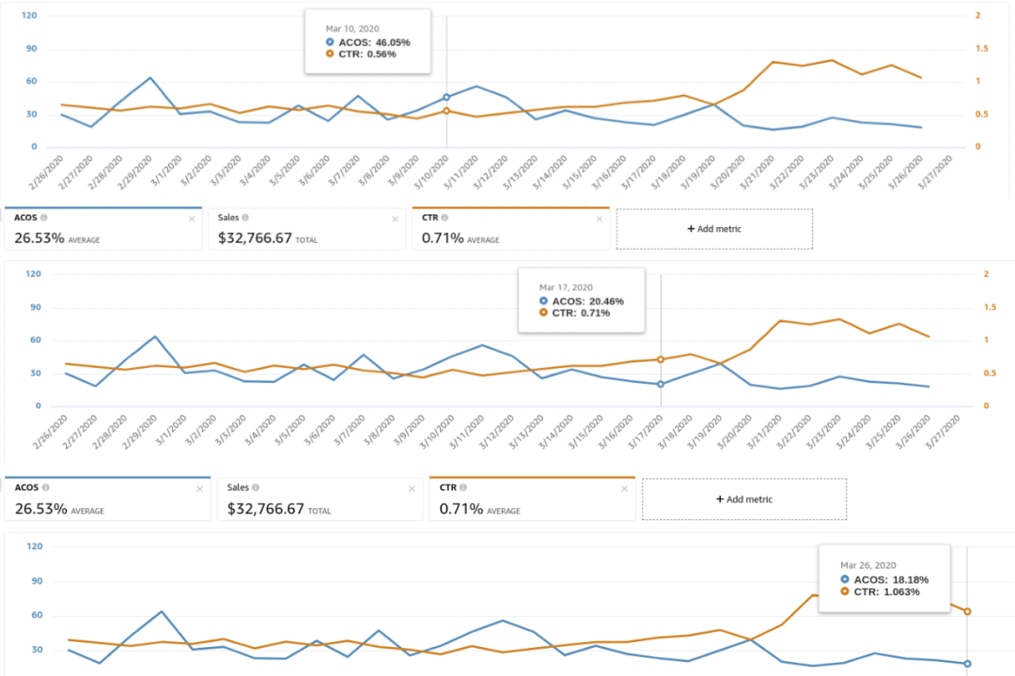
Task: Remove the ACOS metric in the upper row
Action: point(192,219)
